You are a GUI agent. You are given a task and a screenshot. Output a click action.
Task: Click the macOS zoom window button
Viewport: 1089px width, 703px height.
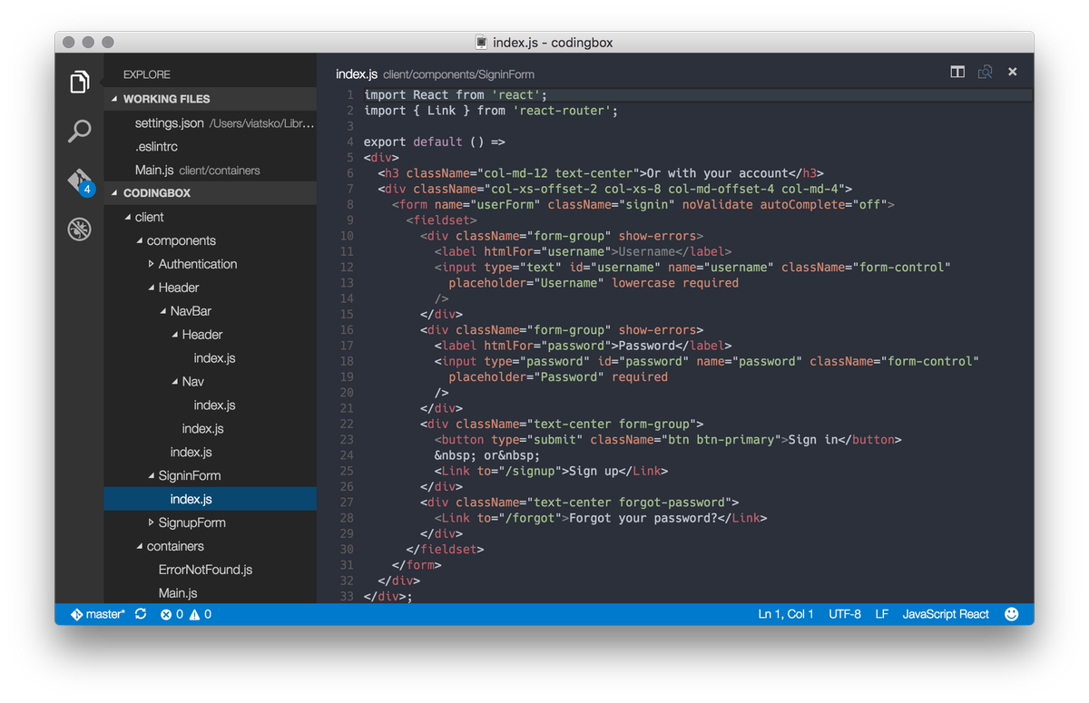(108, 43)
